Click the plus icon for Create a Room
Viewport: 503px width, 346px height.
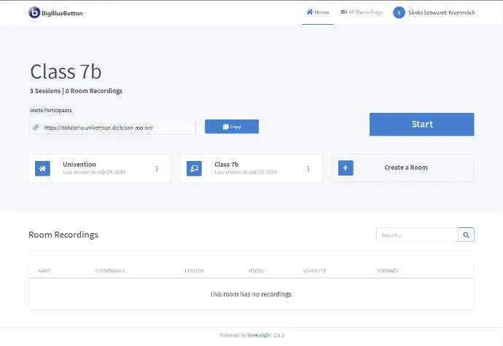point(346,168)
